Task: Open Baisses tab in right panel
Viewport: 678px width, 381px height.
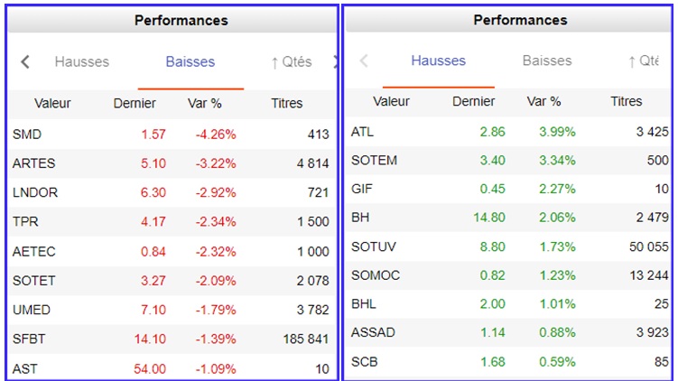Action: (x=547, y=61)
